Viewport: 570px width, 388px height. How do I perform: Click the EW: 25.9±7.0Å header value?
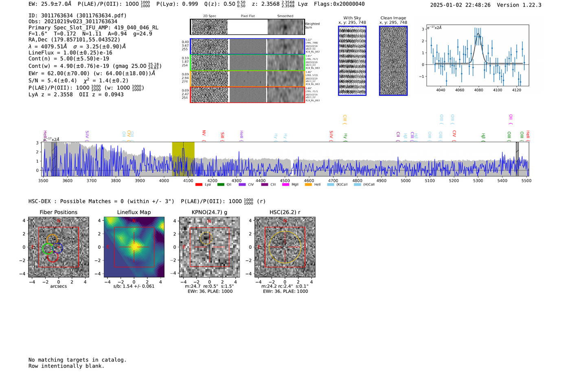point(50,4)
